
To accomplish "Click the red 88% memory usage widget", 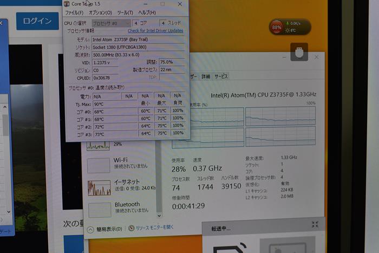I will (x=277, y=27).
